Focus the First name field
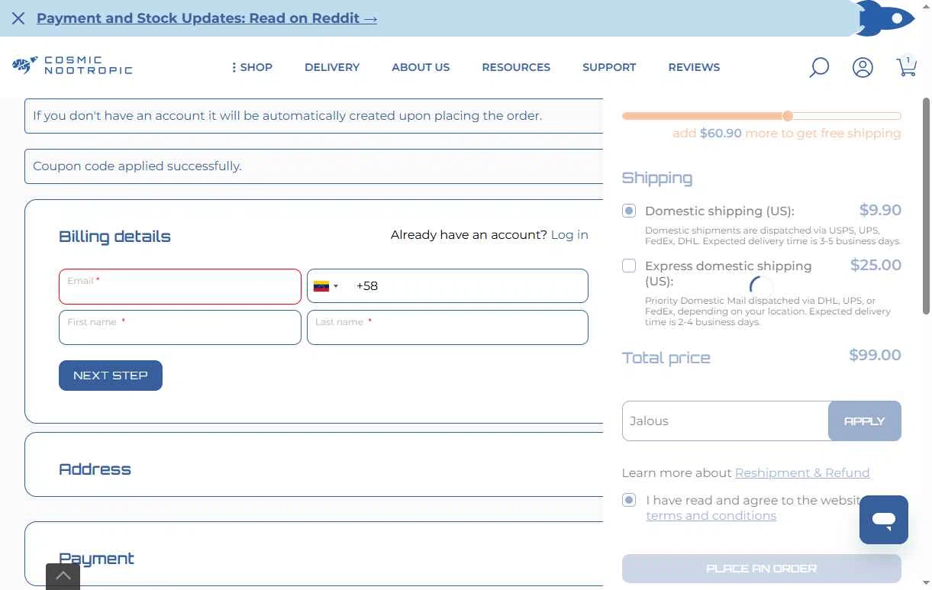This screenshot has height=590, width=932. point(180,327)
